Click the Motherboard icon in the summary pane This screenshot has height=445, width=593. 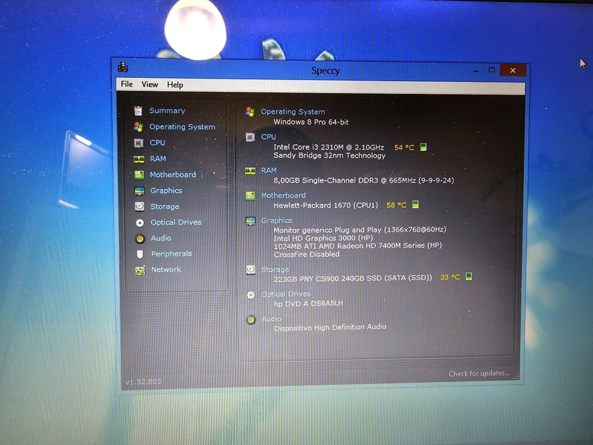[x=250, y=196]
